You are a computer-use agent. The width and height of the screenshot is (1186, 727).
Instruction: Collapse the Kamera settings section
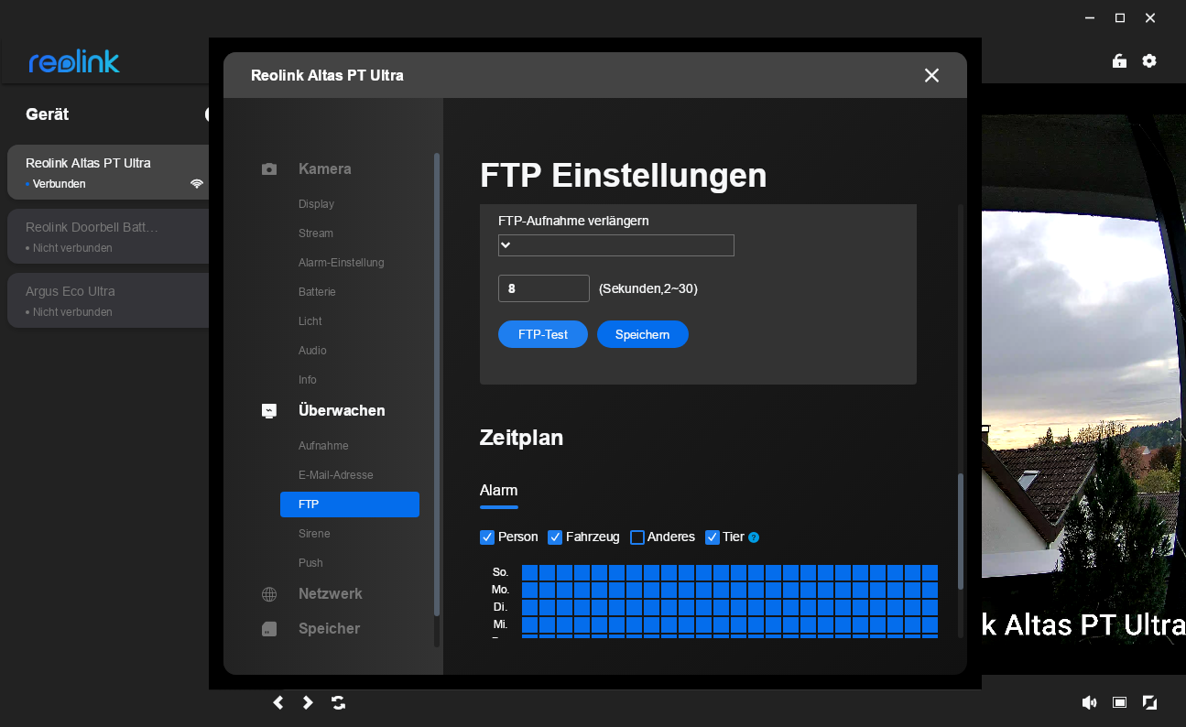click(x=324, y=169)
